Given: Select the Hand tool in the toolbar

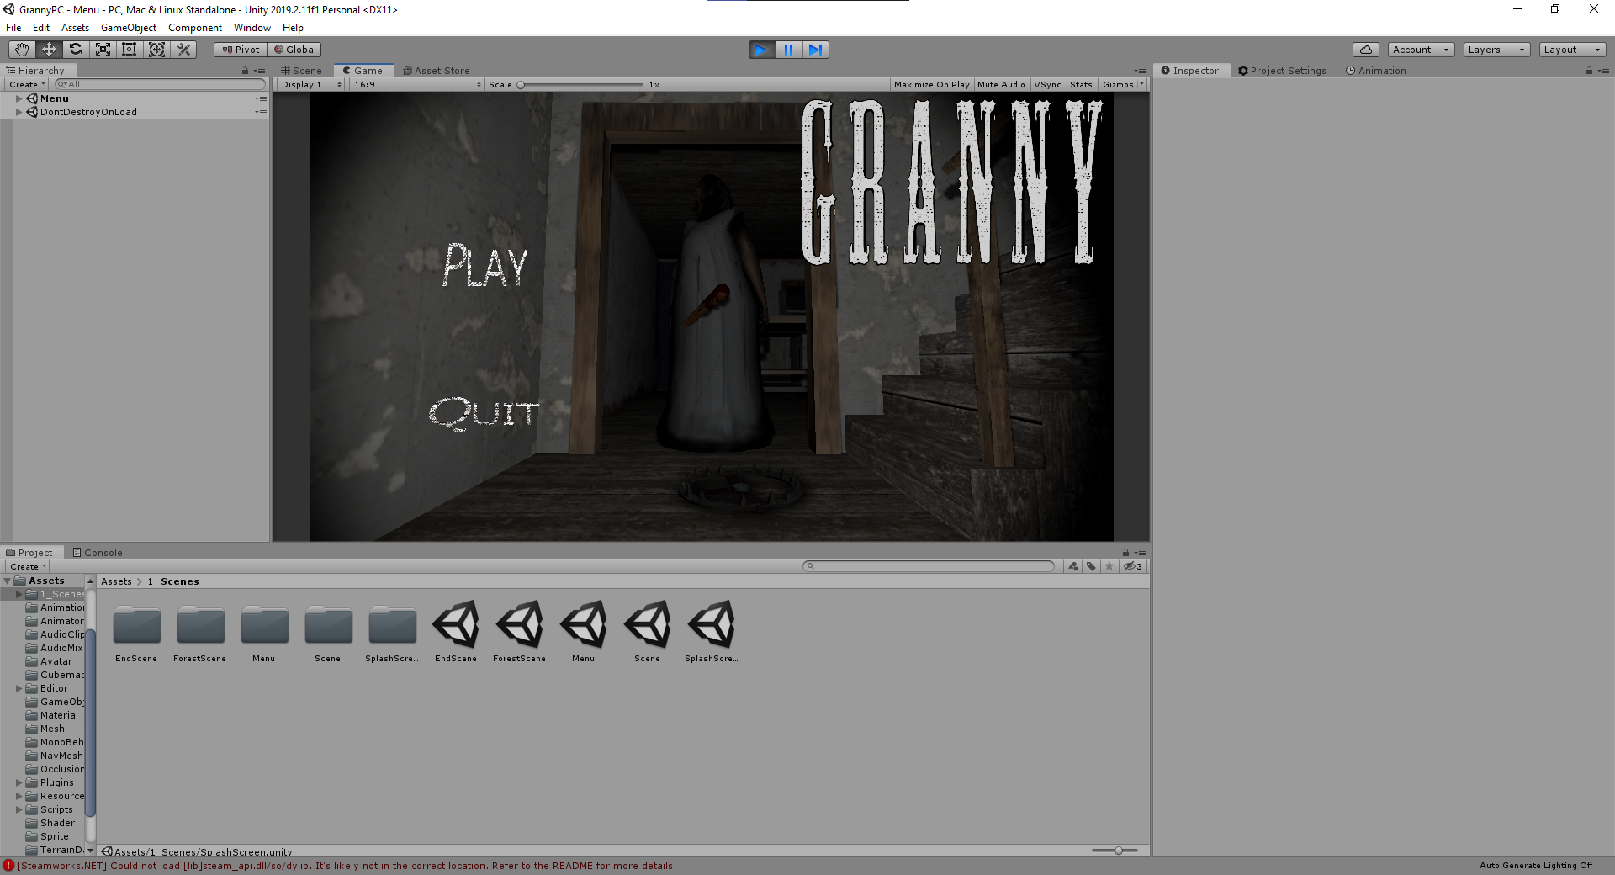Looking at the screenshot, I should (x=22, y=50).
